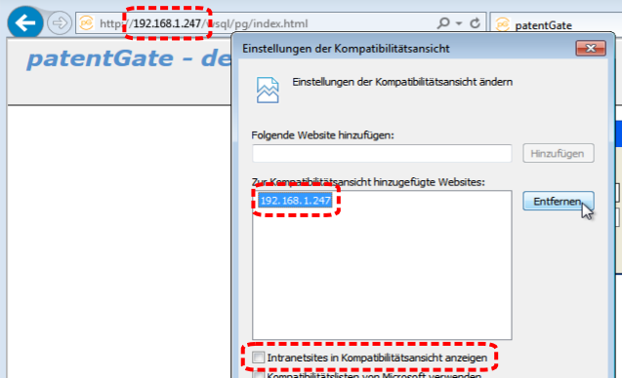Click the URL text in the address bar
Image resolution: width=622 pixels, height=378 pixels.
click(x=203, y=23)
